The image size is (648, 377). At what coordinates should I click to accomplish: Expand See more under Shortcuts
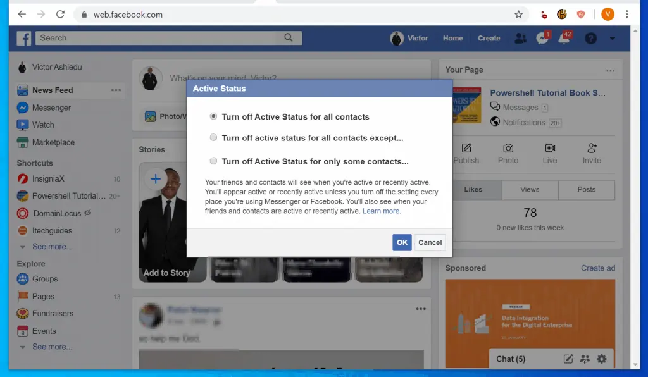click(53, 246)
